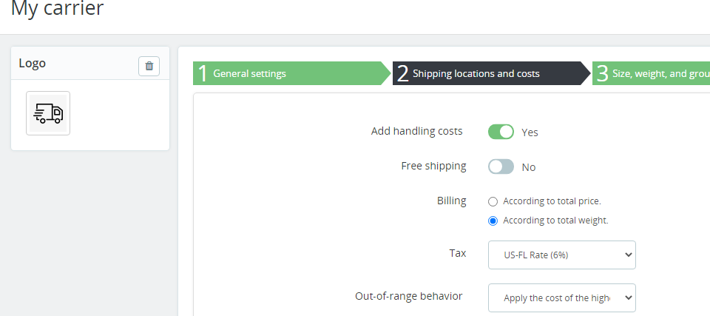Open the Tax dropdown showing US-FL Rate
Viewport: 710px width, 316px height.
(x=561, y=255)
